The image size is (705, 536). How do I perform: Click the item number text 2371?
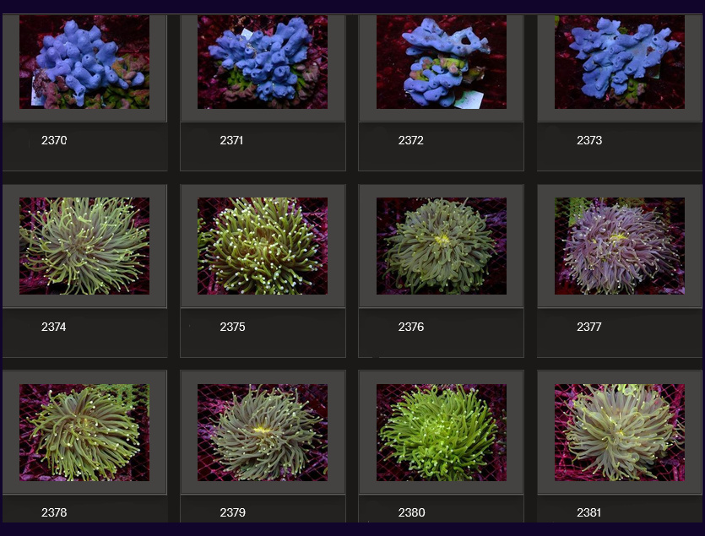(x=231, y=140)
